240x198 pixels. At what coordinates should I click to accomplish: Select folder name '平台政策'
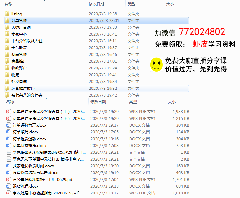coord(19,47)
